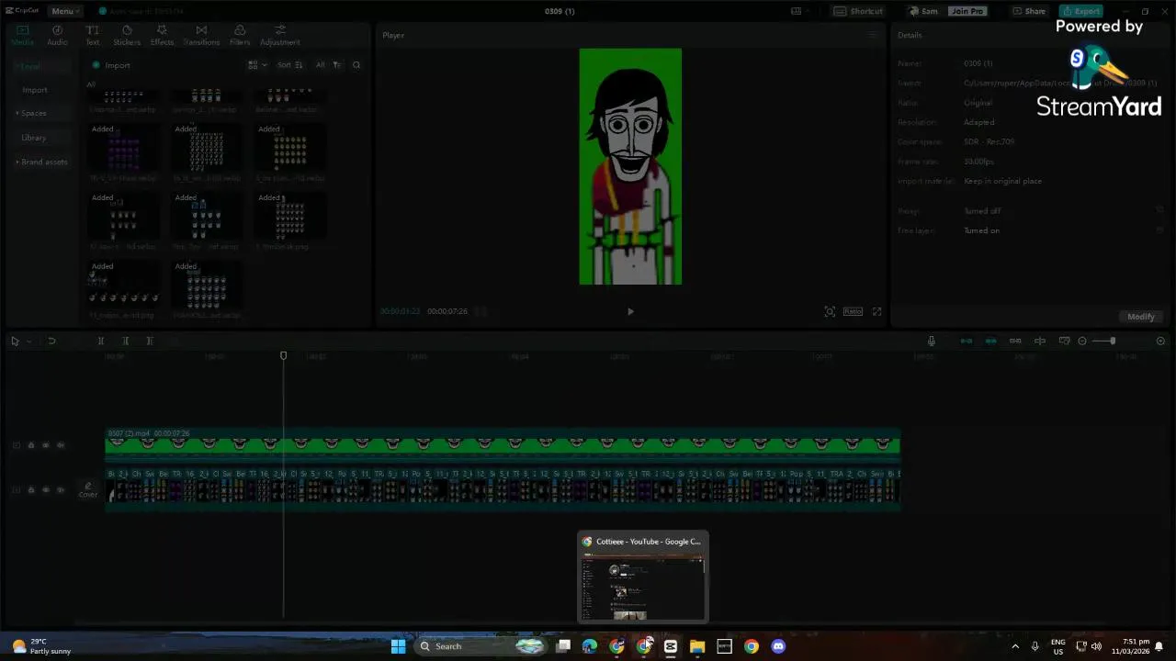Image resolution: width=1176 pixels, height=661 pixels.
Task: Click the Delete right split icon
Action: click(x=150, y=341)
